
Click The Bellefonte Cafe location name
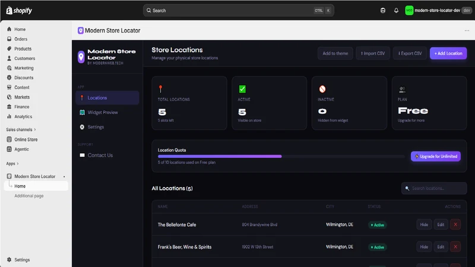click(x=177, y=225)
